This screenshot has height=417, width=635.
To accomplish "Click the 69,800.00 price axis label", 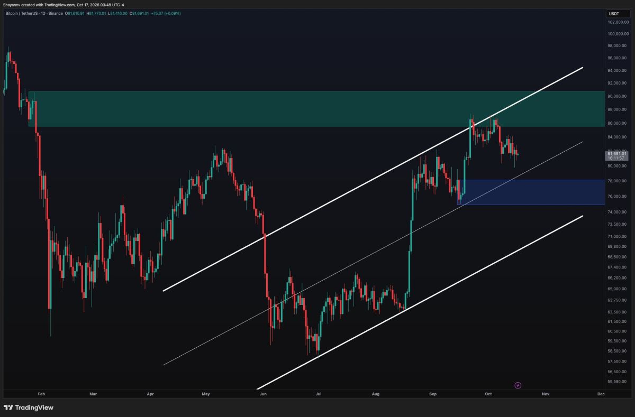I will pyautogui.click(x=618, y=247).
